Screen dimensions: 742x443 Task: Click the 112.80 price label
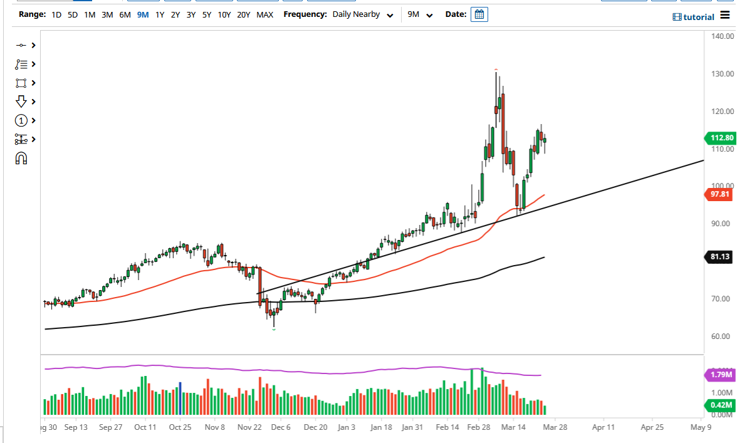[721, 138]
